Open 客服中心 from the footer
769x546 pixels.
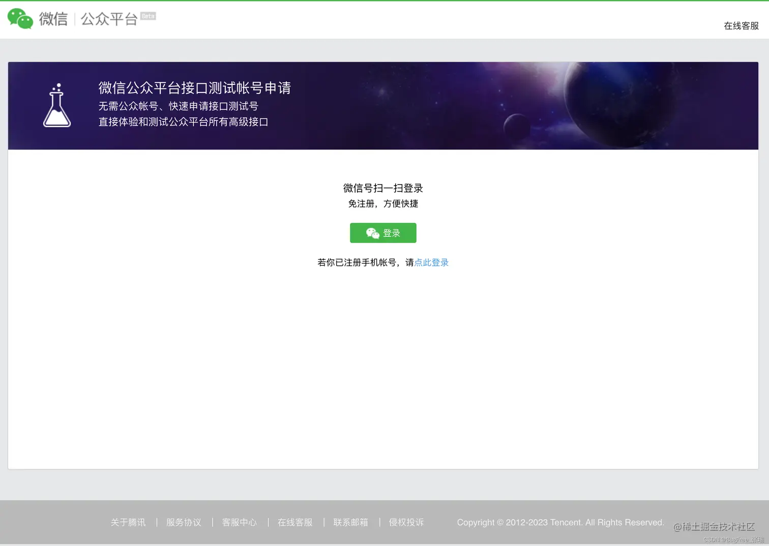coord(240,522)
